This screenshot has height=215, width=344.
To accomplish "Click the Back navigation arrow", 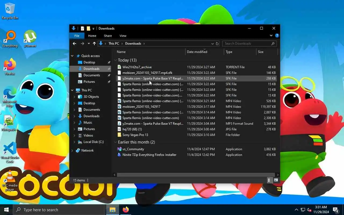I will 74,44.
